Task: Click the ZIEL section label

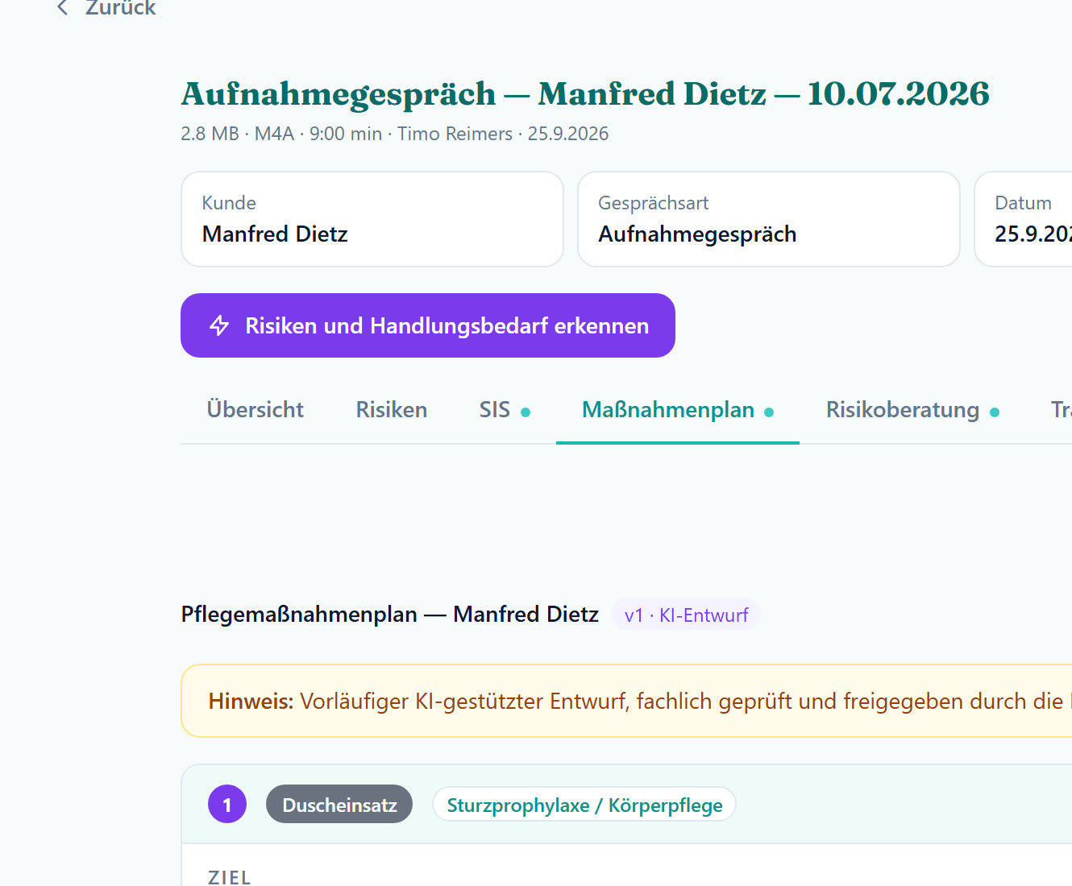Action: pos(230,877)
